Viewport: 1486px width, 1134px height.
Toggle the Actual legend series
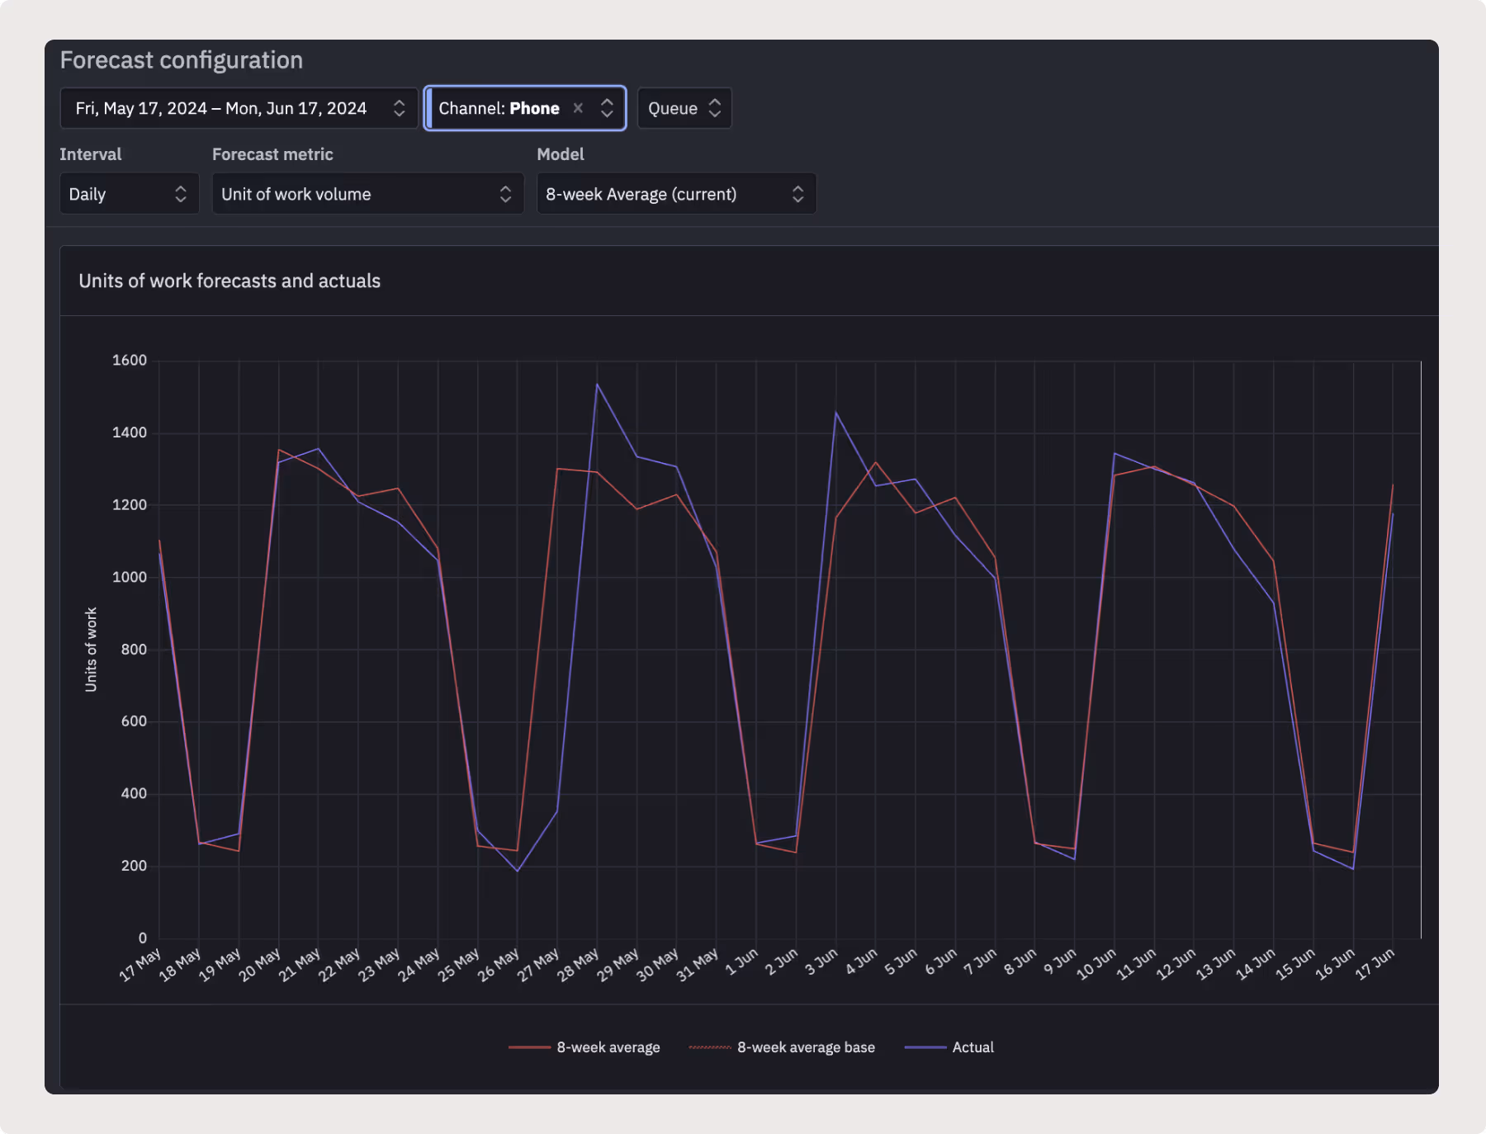coord(949,1047)
